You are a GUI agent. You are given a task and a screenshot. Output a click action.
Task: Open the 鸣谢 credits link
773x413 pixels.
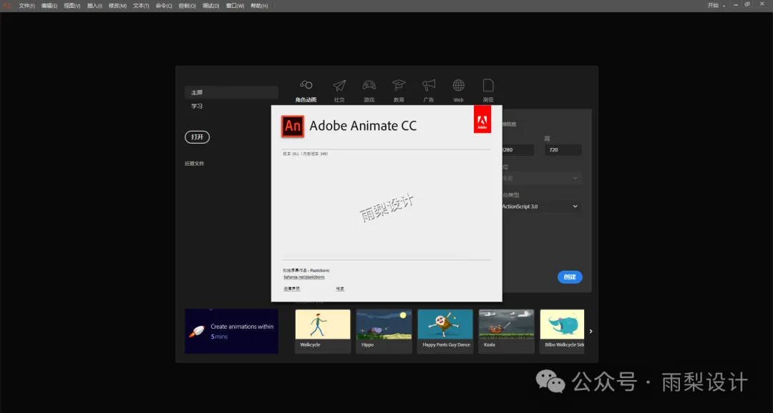tap(340, 289)
